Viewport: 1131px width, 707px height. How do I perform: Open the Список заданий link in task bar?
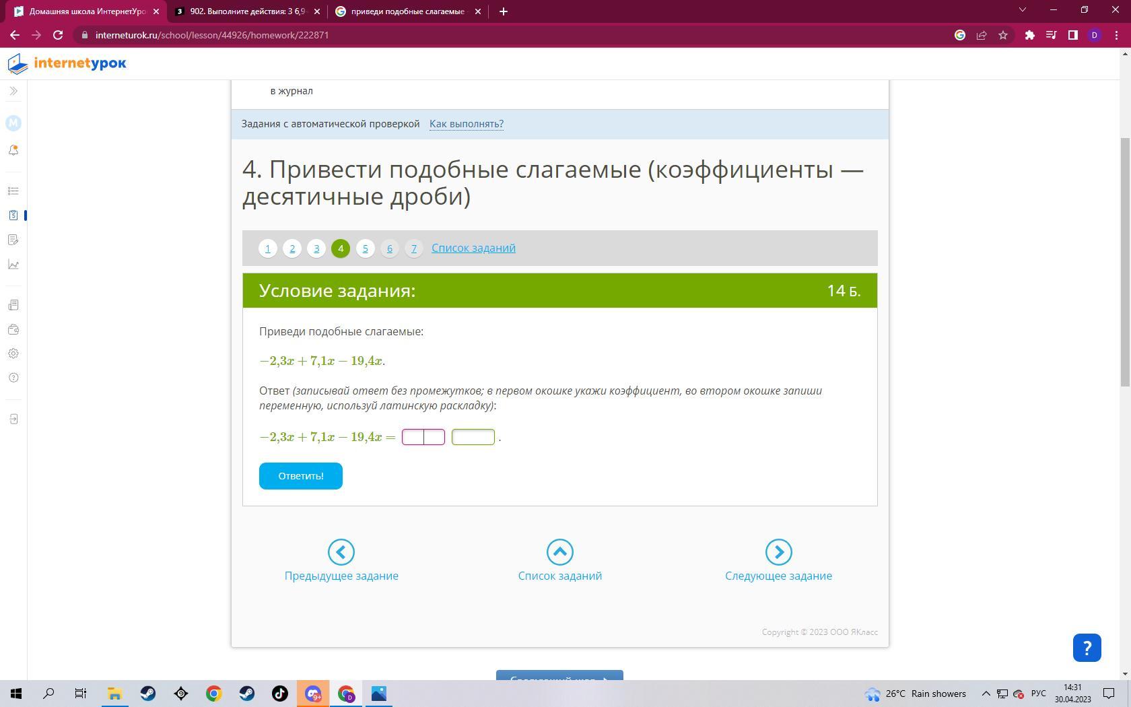(473, 248)
